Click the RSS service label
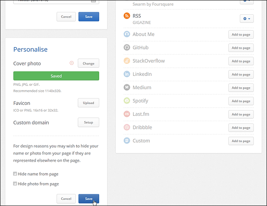The width and height of the screenshot is (267, 206). (x=137, y=16)
